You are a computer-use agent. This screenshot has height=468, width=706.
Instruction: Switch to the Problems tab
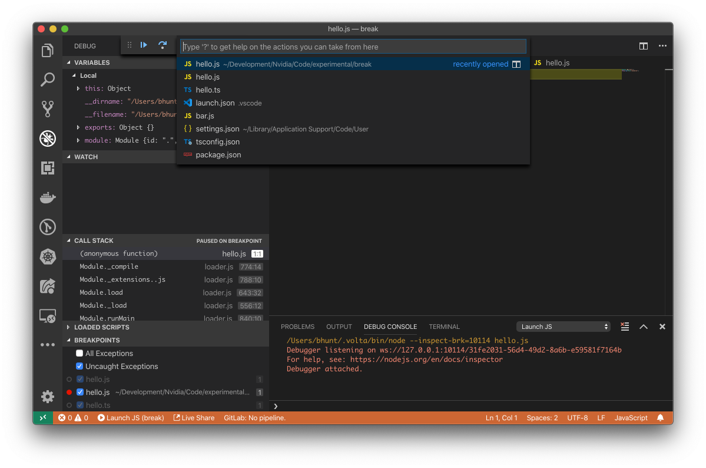point(297,327)
